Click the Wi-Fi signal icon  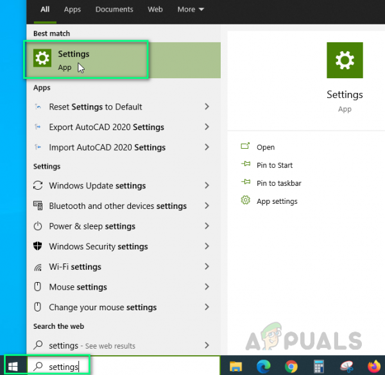click(38, 267)
